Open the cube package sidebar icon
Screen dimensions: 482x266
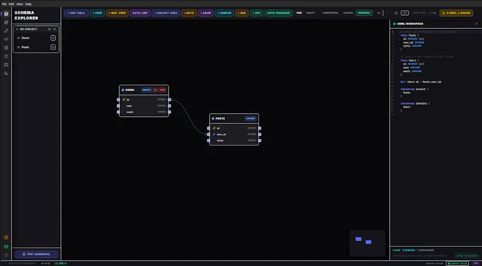pos(6,56)
